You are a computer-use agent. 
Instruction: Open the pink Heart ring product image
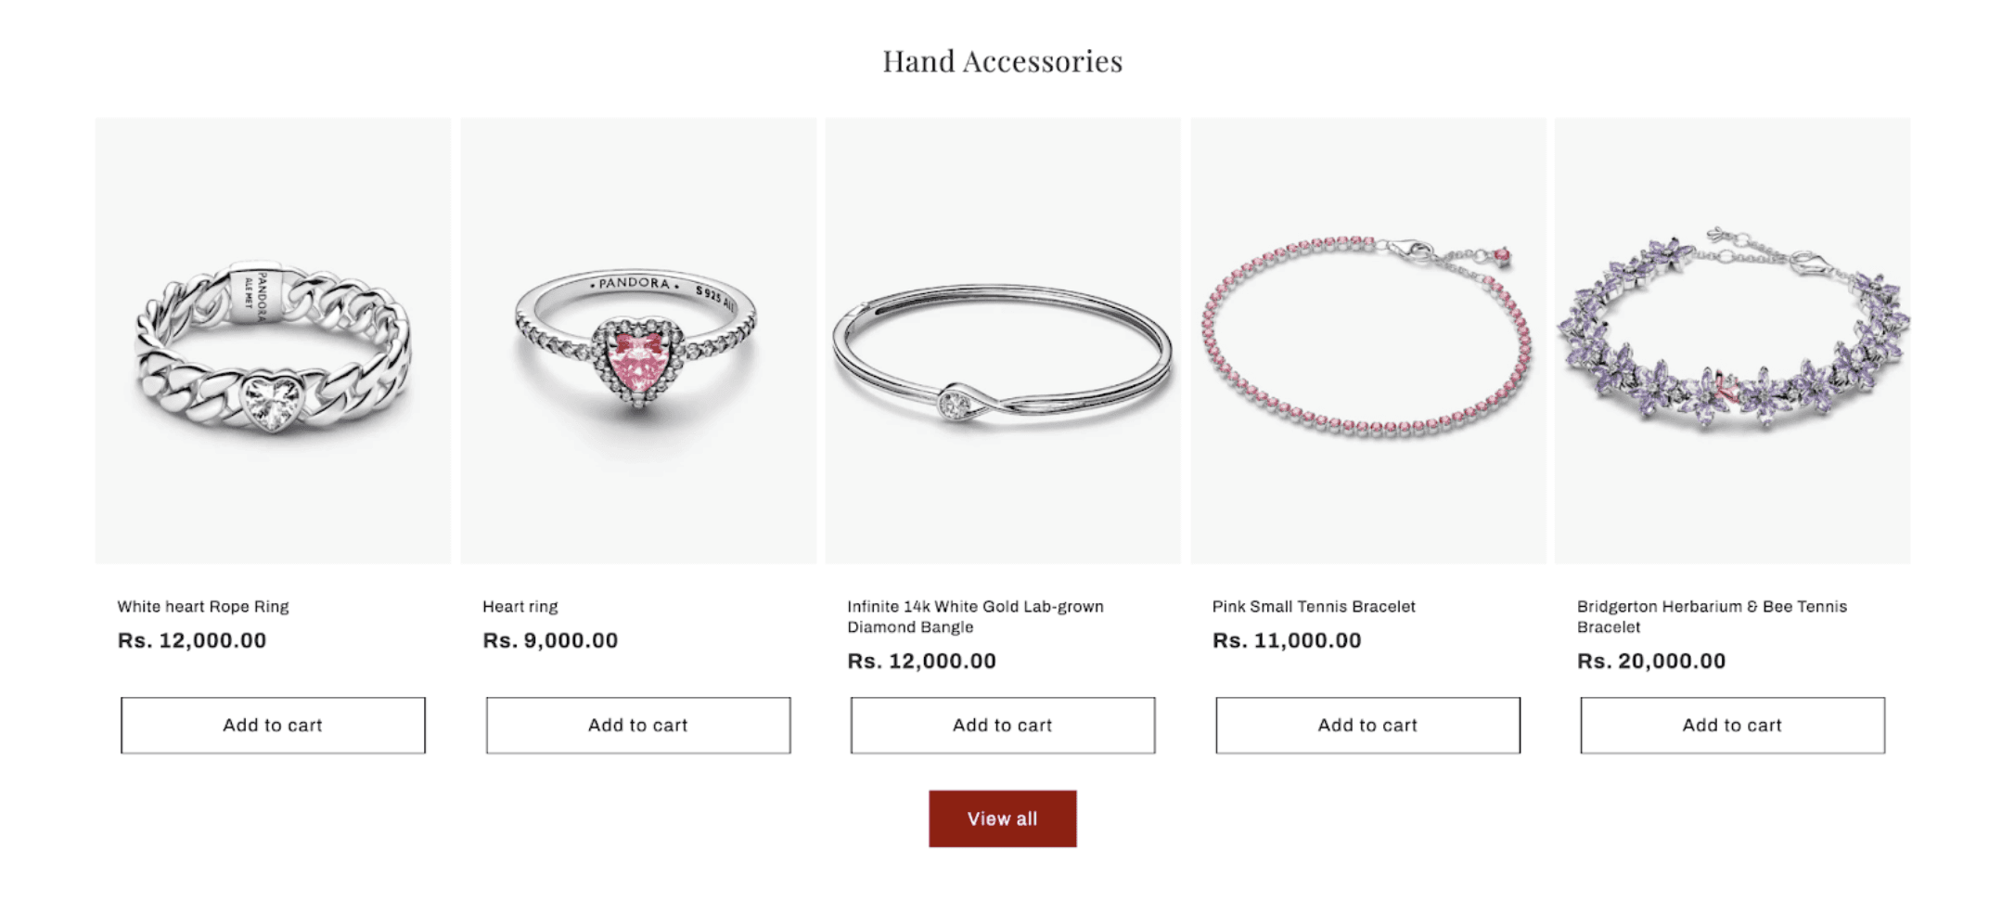pos(638,341)
